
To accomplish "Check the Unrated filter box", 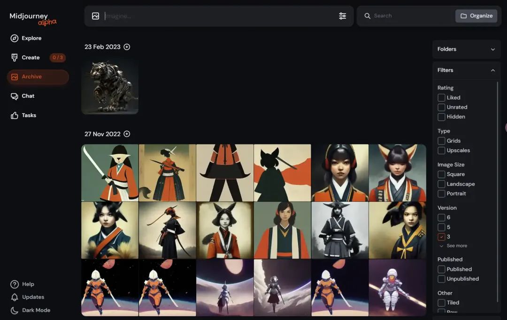I will 441,107.
